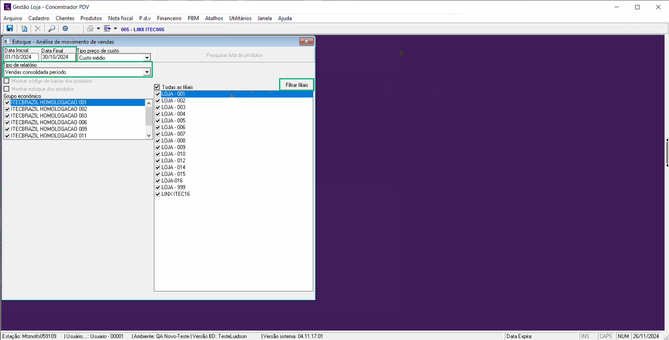Screen dimensions: 669x340
Task: Open the Clientes menu
Action: tap(65, 18)
